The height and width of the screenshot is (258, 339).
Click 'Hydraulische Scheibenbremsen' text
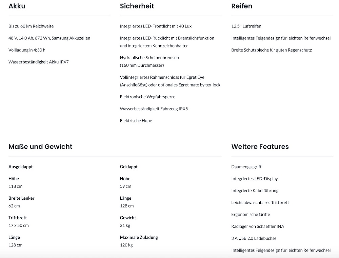(149, 58)
